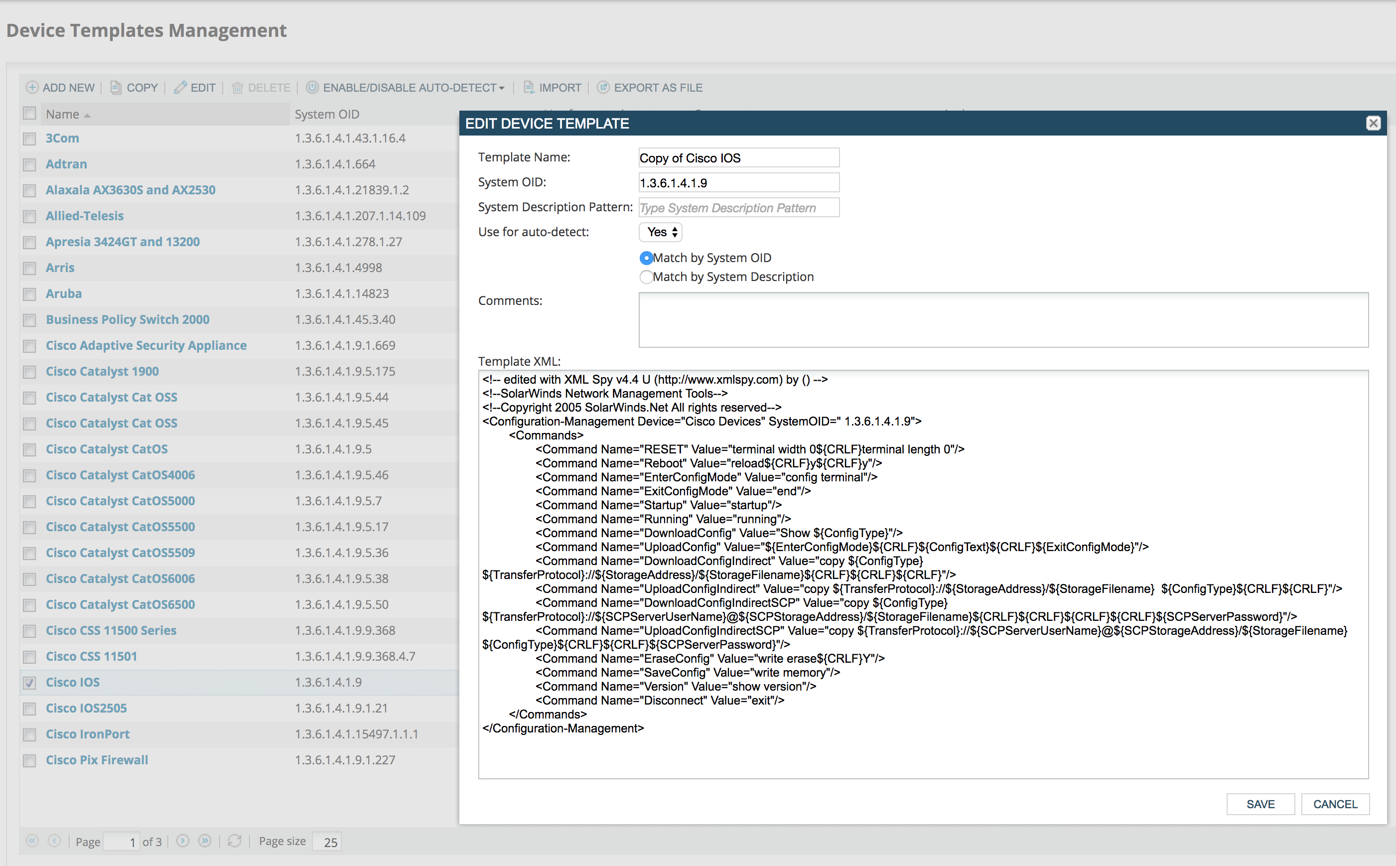Tick the select-all header checkbox

(x=30, y=114)
